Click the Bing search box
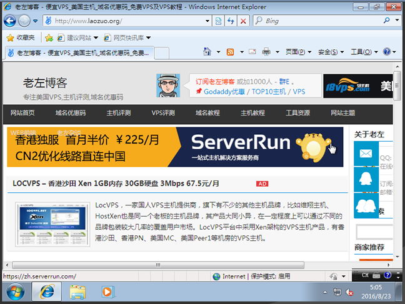Screen dimensions: 405x304 tap(317, 21)
